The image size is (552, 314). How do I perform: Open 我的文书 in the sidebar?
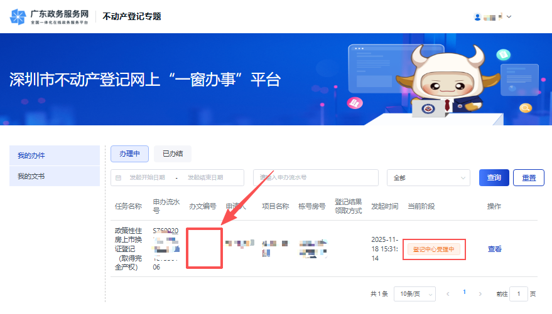[55, 176]
